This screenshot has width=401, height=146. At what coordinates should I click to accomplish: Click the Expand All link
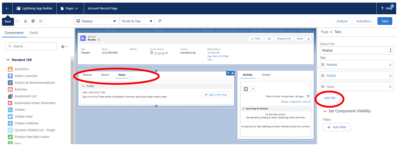(296, 102)
